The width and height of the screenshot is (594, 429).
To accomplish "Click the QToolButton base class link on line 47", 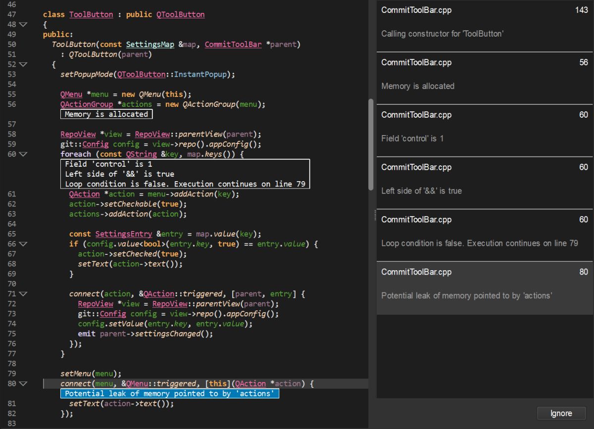I will [x=180, y=15].
